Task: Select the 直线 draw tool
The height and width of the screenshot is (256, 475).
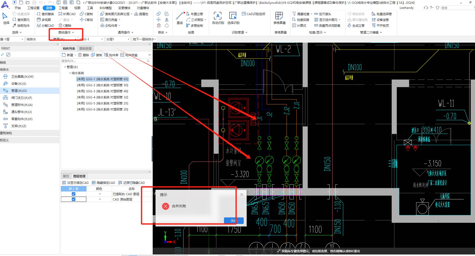Action: pyautogui.click(x=179, y=18)
